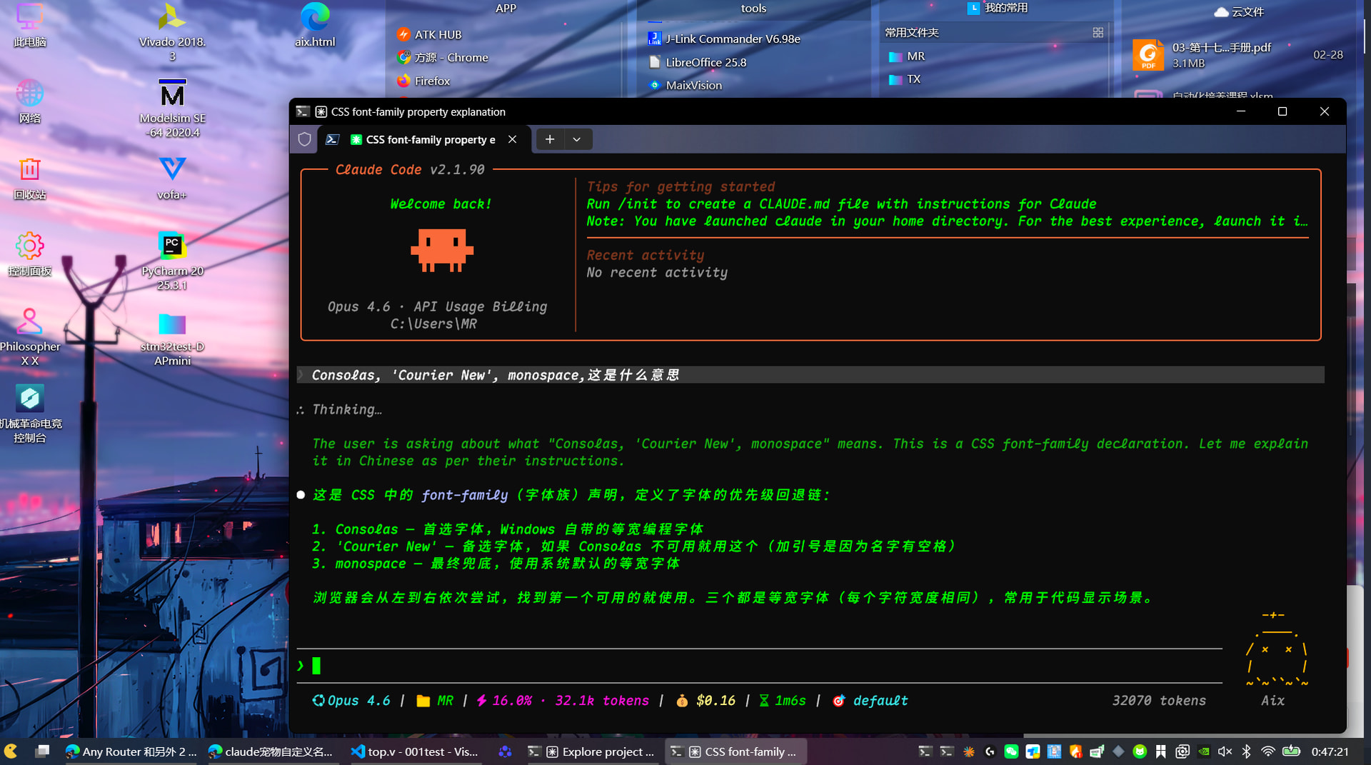This screenshot has height=765, width=1371.
Task: Launch Firefox from APP panel
Action: [423, 81]
